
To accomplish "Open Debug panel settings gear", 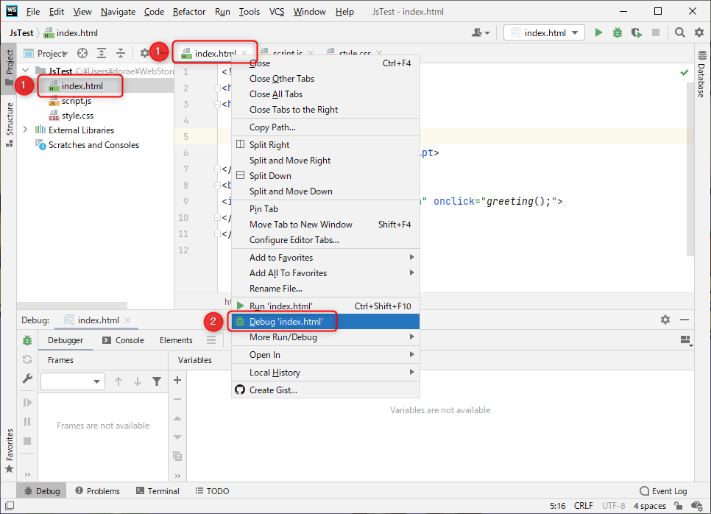I will pos(665,320).
